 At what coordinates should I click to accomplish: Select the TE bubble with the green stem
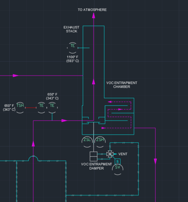[52, 108]
